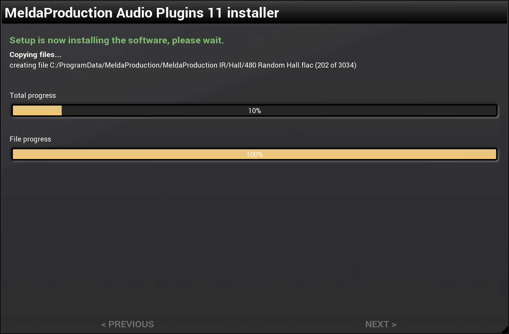Image resolution: width=509 pixels, height=334 pixels.
Task: Click the "creating file" text
Action: pos(29,65)
